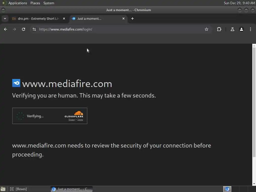Image resolution: width=256 pixels, height=192 pixels.
Task: Open a new tab with plus
Action: click(132, 18)
